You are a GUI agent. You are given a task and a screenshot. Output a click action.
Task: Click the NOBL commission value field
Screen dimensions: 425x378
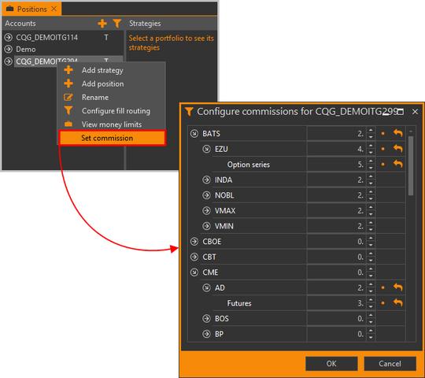(336, 195)
